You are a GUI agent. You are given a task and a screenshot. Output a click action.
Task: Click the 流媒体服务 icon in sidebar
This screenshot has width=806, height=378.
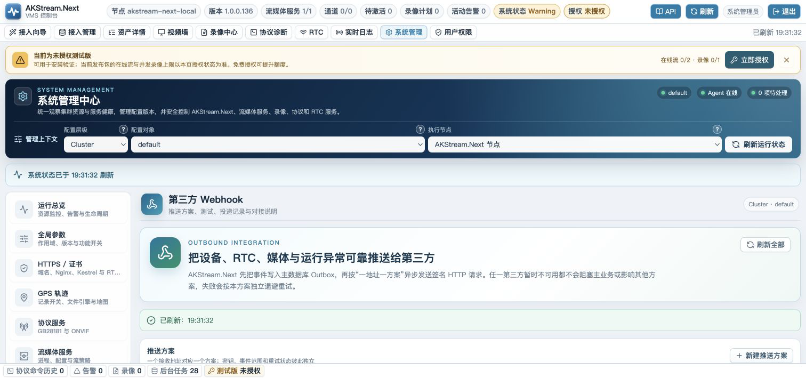(24, 356)
